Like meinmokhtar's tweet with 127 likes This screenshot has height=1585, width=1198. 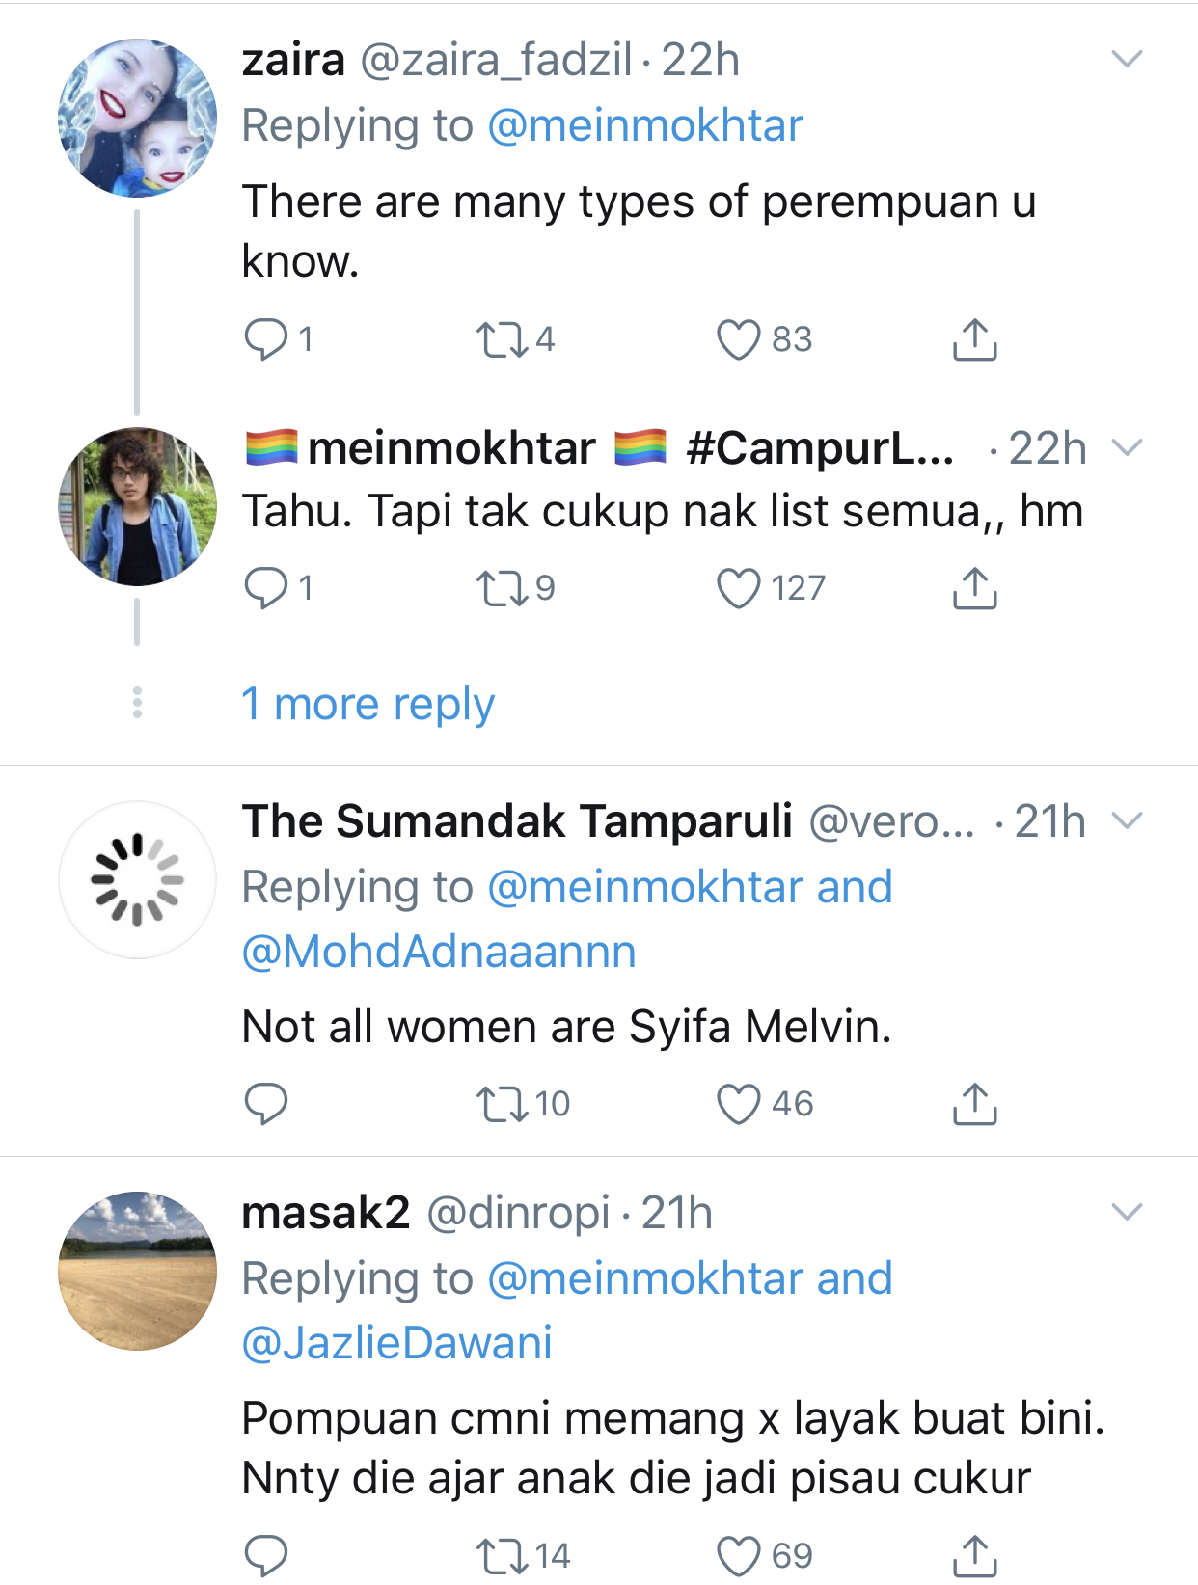pos(739,588)
